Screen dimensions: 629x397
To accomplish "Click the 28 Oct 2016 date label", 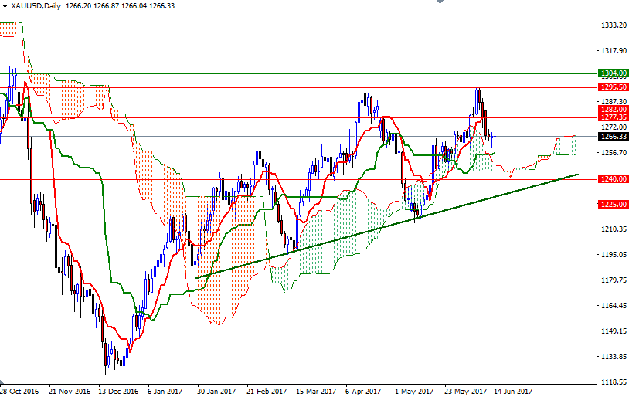I will click(x=19, y=391).
